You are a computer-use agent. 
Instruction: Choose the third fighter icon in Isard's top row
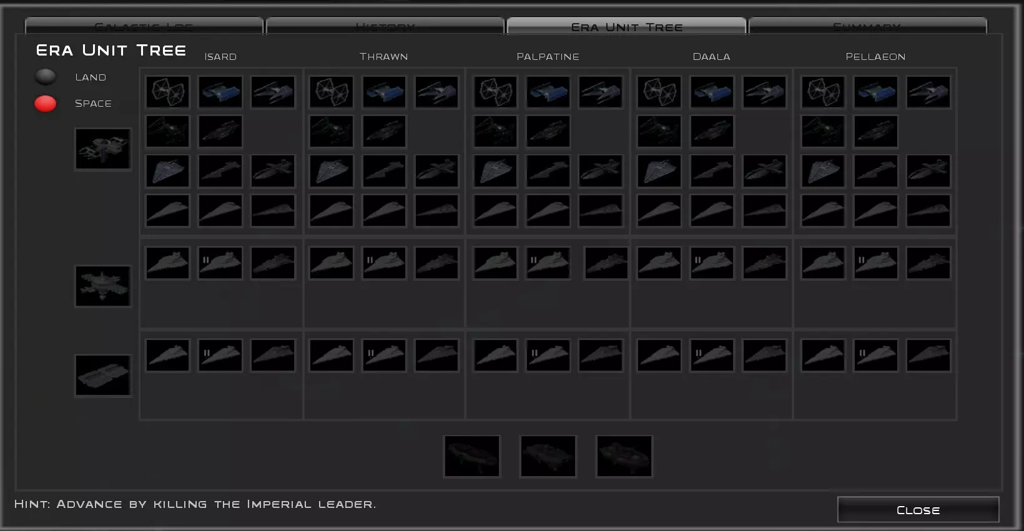(273, 92)
